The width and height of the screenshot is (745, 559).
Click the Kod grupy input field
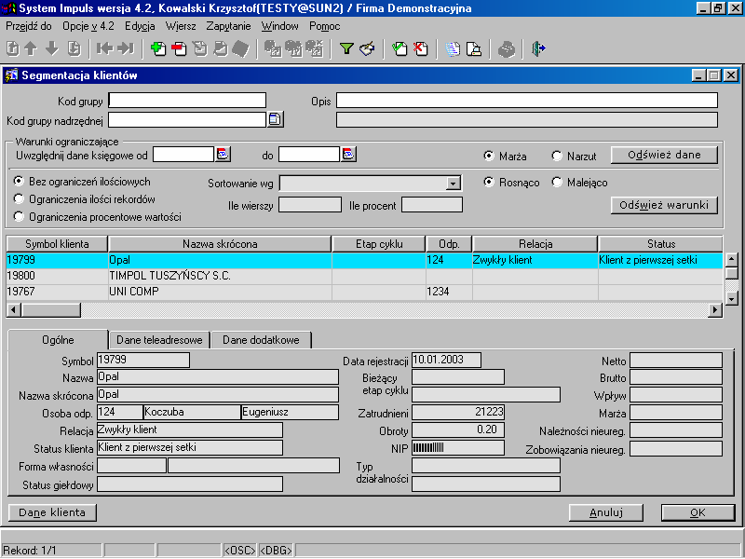pos(187,101)
